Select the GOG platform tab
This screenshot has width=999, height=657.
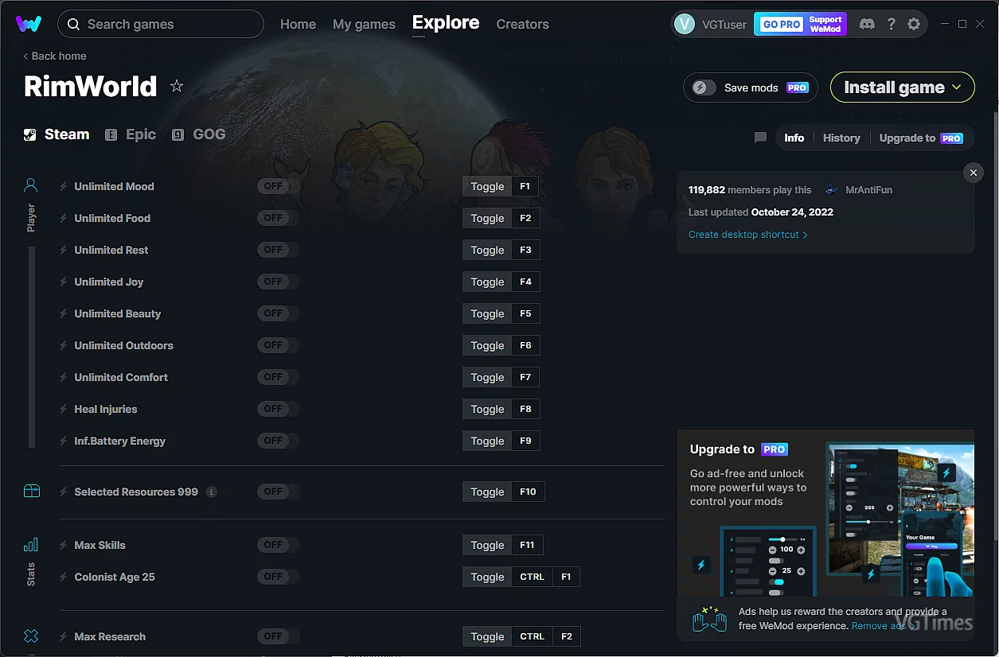point(199,134)
